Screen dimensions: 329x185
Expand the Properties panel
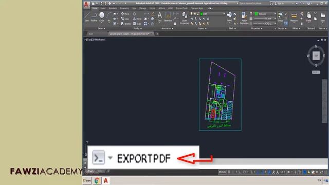(257, 28)
